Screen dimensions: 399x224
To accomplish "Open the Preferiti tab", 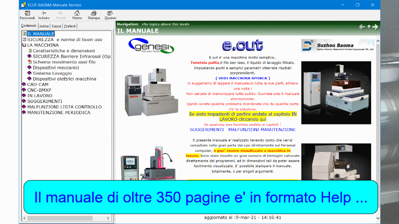I will 70,26.
